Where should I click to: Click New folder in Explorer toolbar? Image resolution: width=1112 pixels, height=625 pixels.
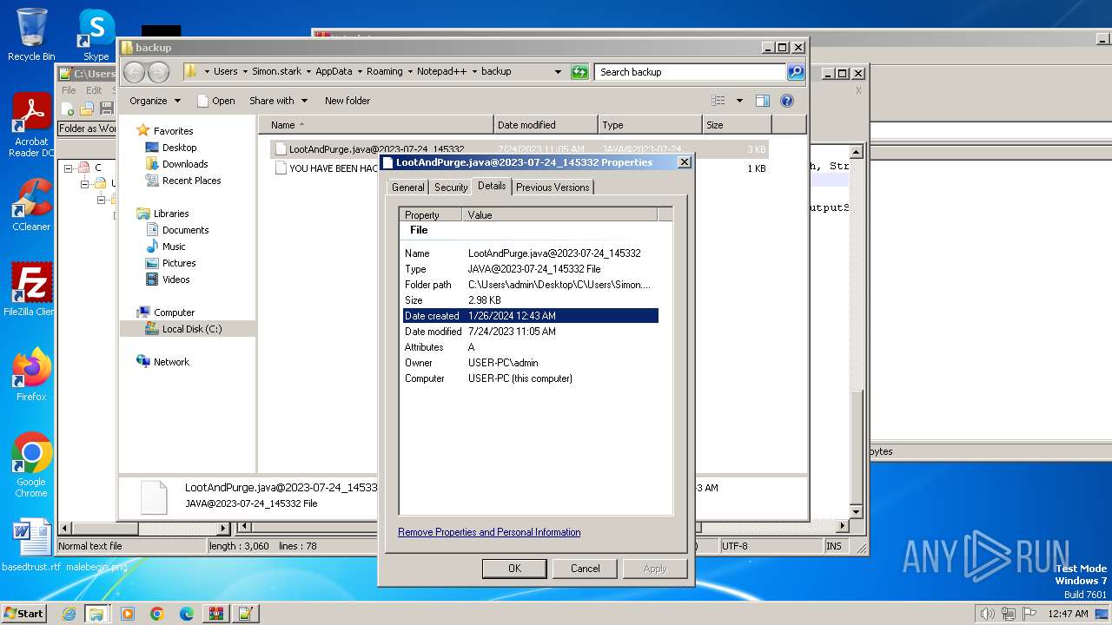347,101
